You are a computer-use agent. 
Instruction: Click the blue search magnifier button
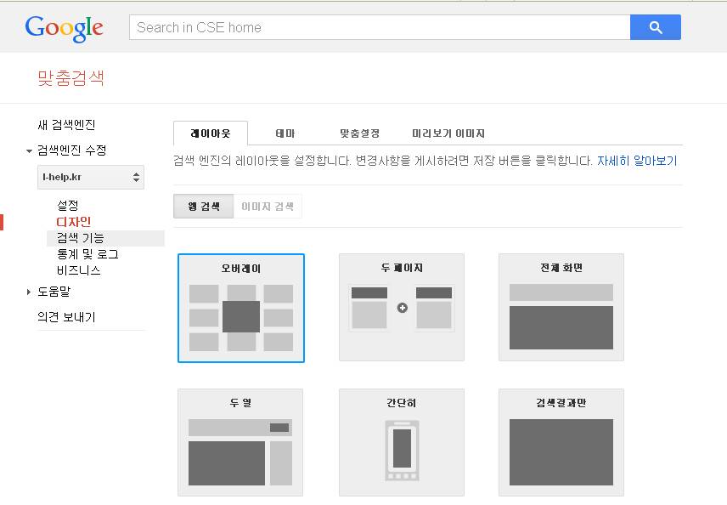click(655, 27)
